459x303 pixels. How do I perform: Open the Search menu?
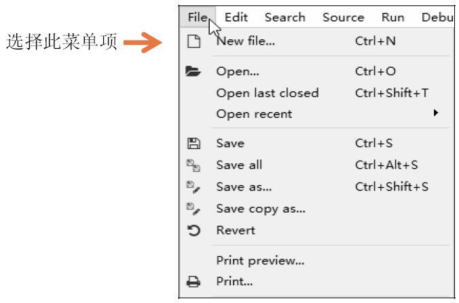pyautogui.click(x=284, y=17)
